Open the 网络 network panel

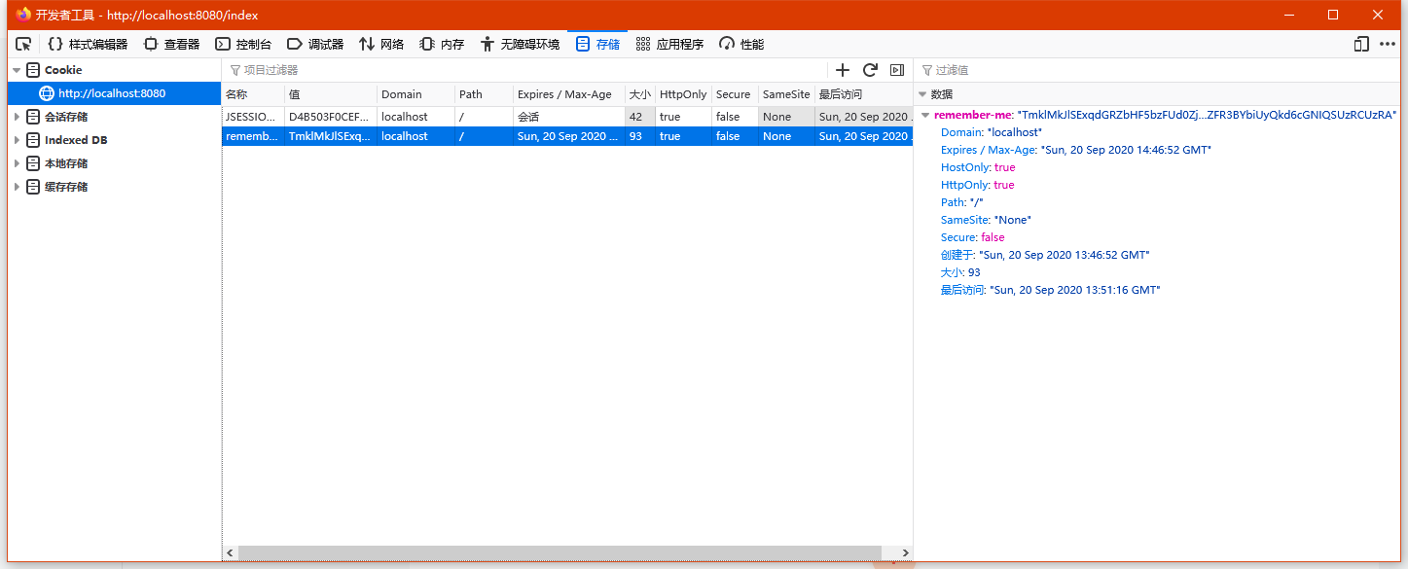[381, 44]
